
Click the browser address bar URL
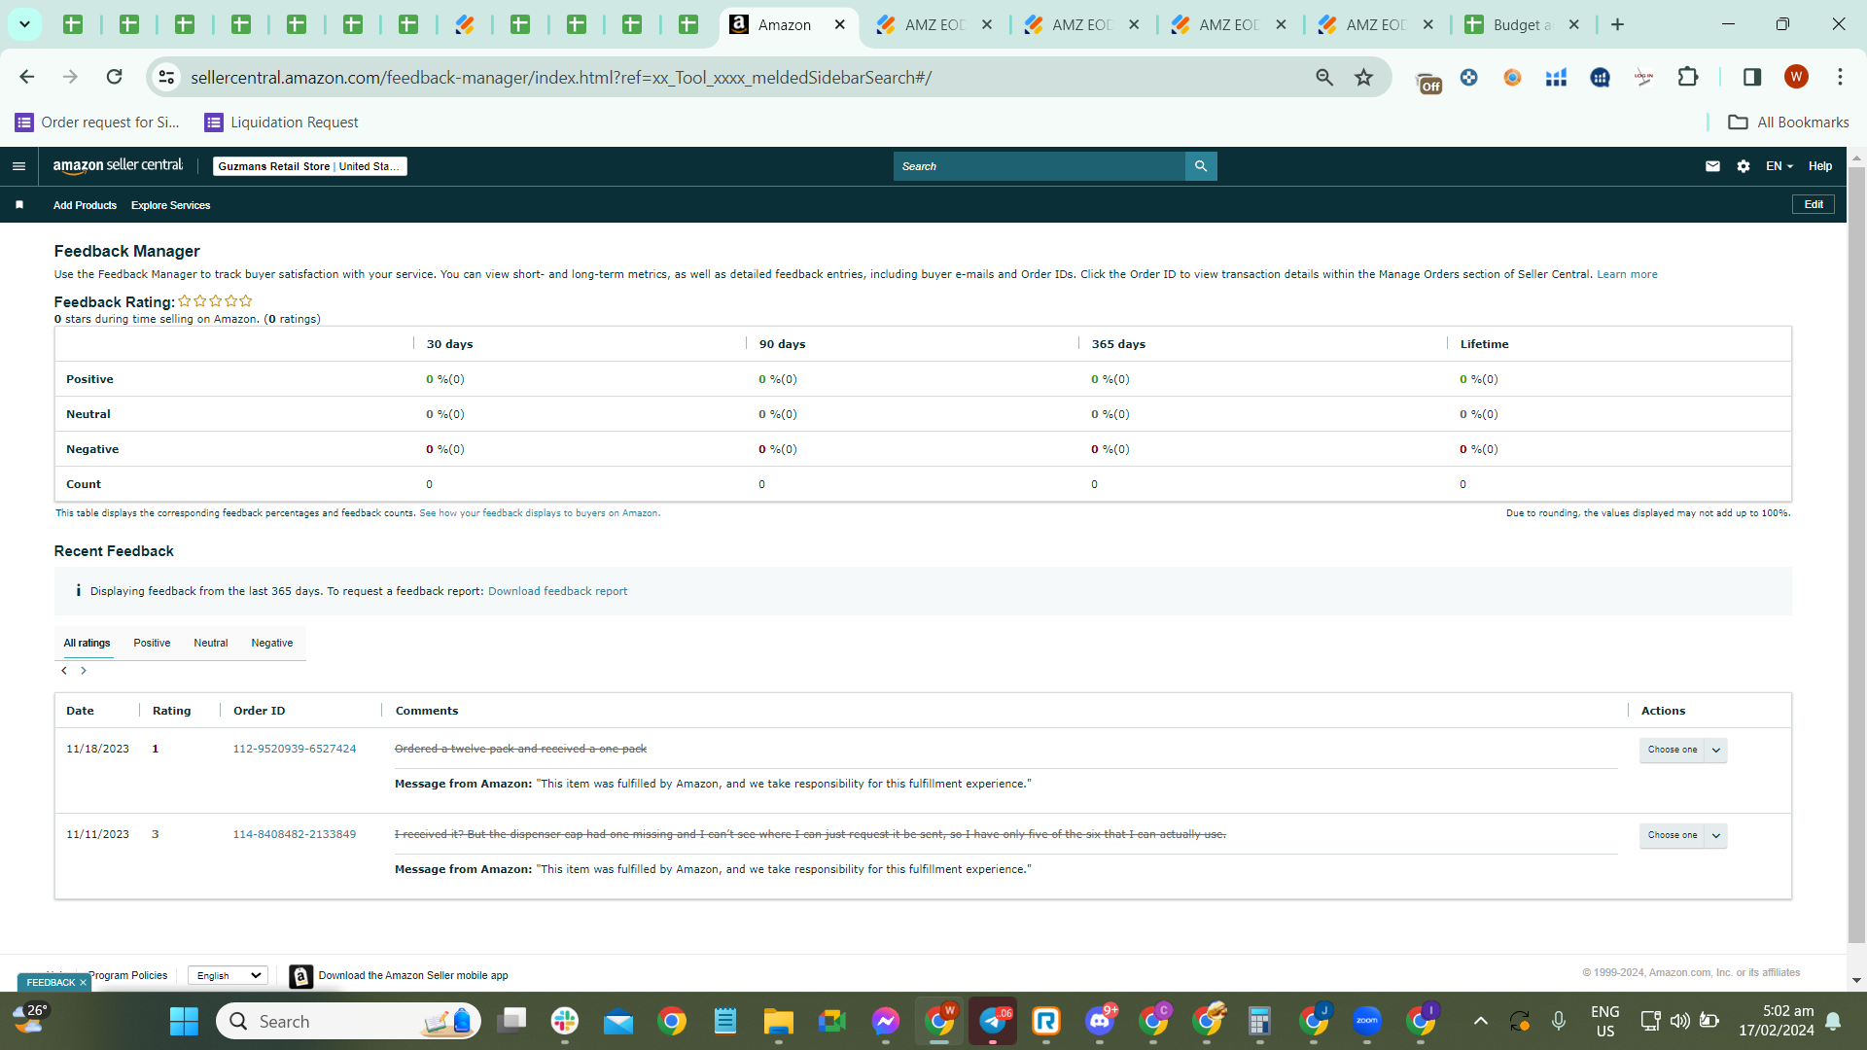point(561,77)
